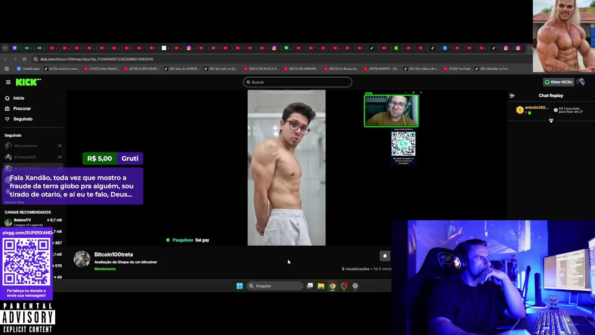Open the EM BUSCA D bookmark

coord(261,69)
